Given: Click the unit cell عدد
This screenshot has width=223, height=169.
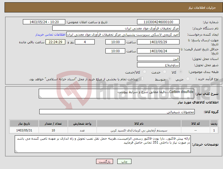Looking at the screenshot, I should (82, 130).
